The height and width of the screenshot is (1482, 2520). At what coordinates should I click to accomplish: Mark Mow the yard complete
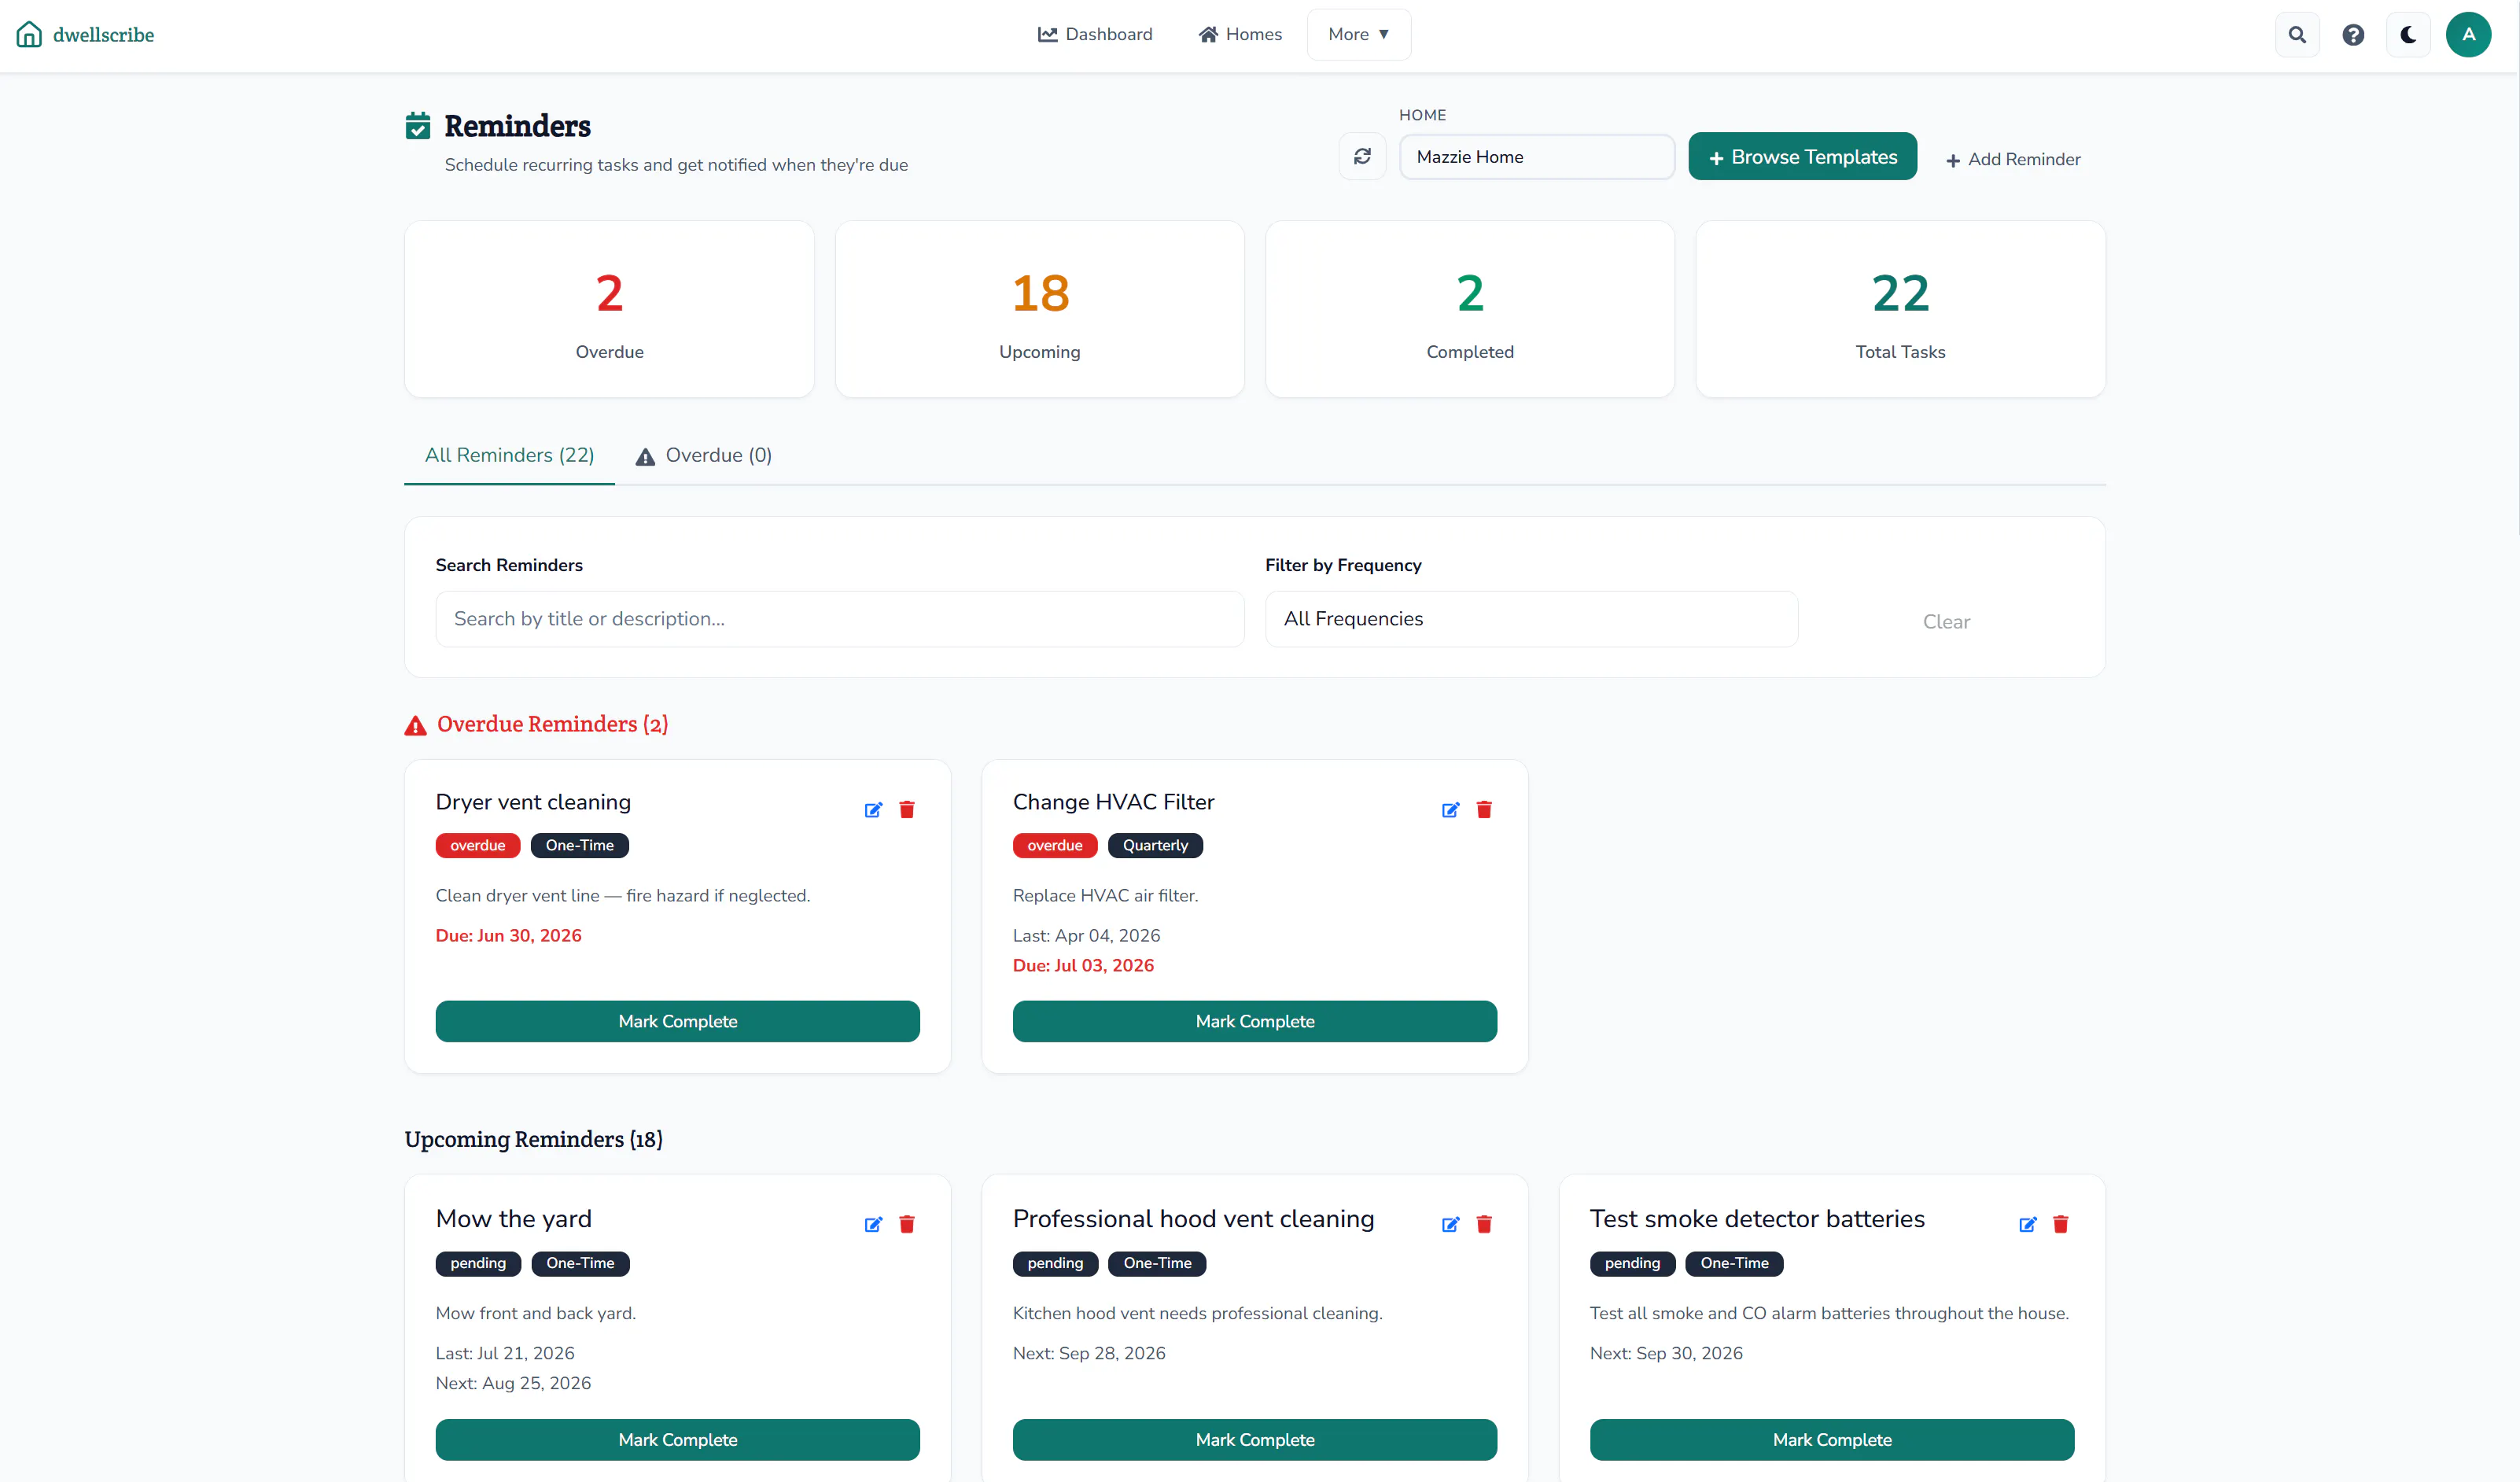[x=677, y=1440]
